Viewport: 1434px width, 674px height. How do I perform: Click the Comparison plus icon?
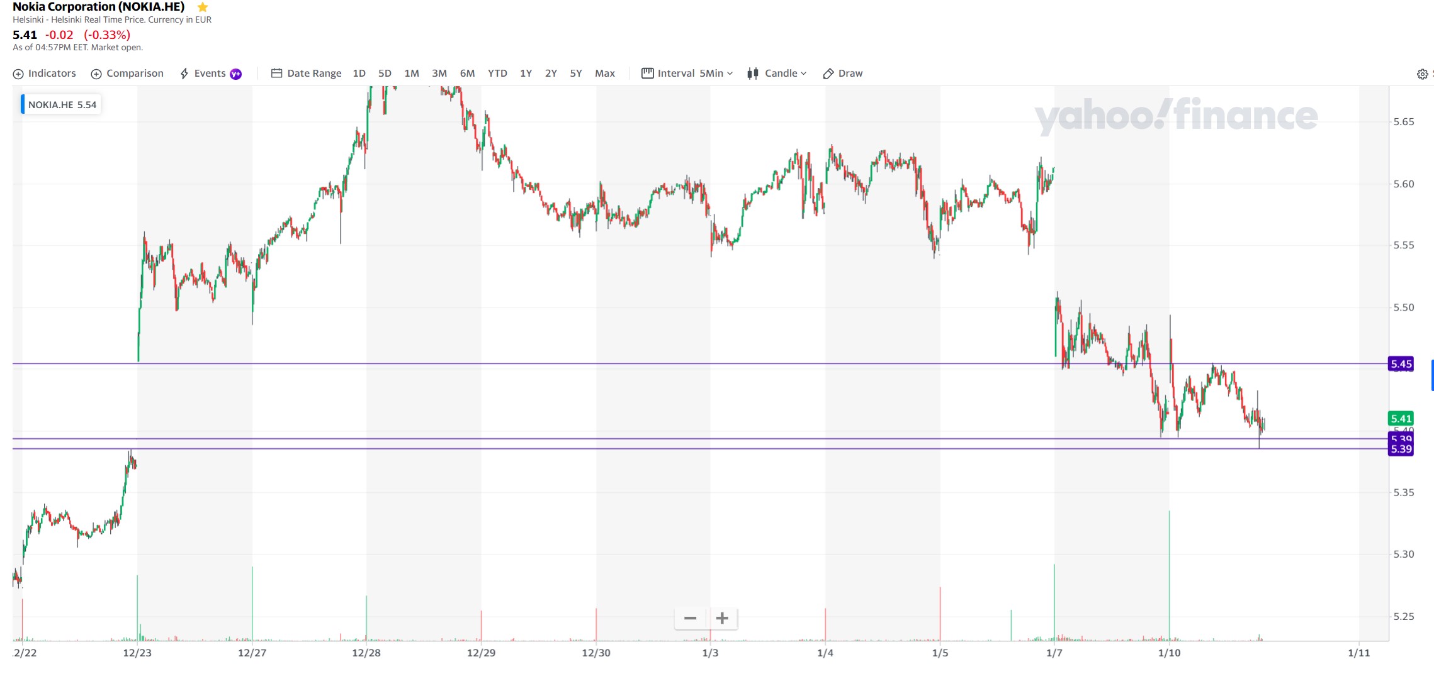96,74
